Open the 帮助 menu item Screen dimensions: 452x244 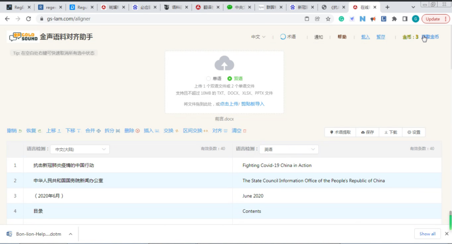pyautogui.click(x=342, y=37)
